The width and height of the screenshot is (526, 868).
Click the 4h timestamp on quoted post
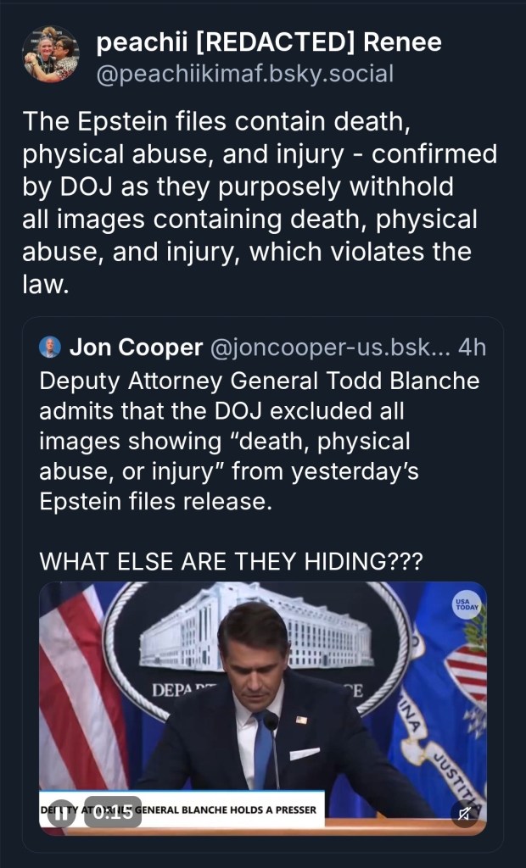[x=472, y=347]
